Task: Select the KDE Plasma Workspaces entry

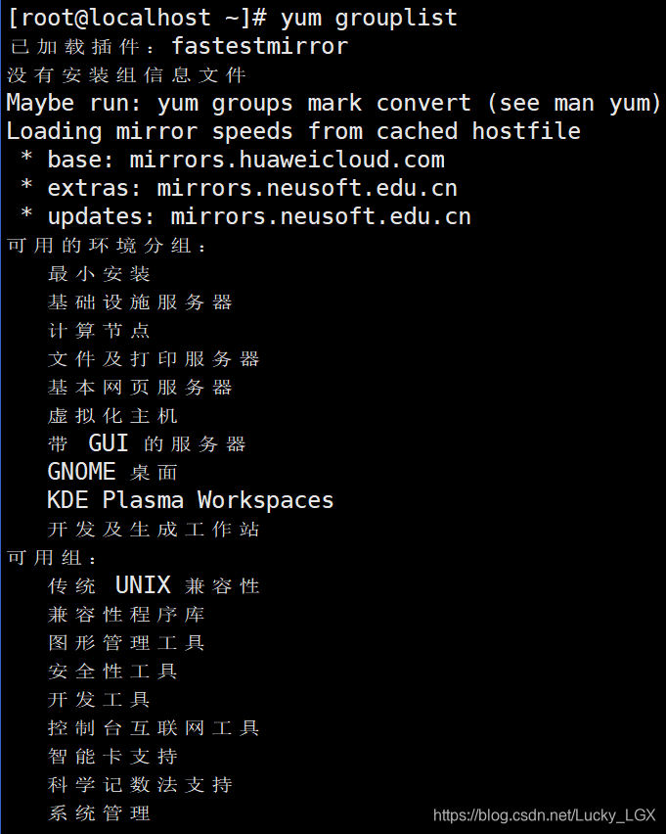Action: [x=191, y=500]
